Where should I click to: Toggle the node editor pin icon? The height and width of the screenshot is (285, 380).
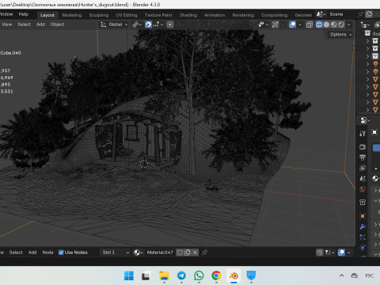point(204,253)
